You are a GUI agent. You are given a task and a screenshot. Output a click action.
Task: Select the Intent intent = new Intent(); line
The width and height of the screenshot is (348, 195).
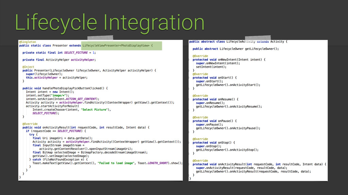point(50,92)
